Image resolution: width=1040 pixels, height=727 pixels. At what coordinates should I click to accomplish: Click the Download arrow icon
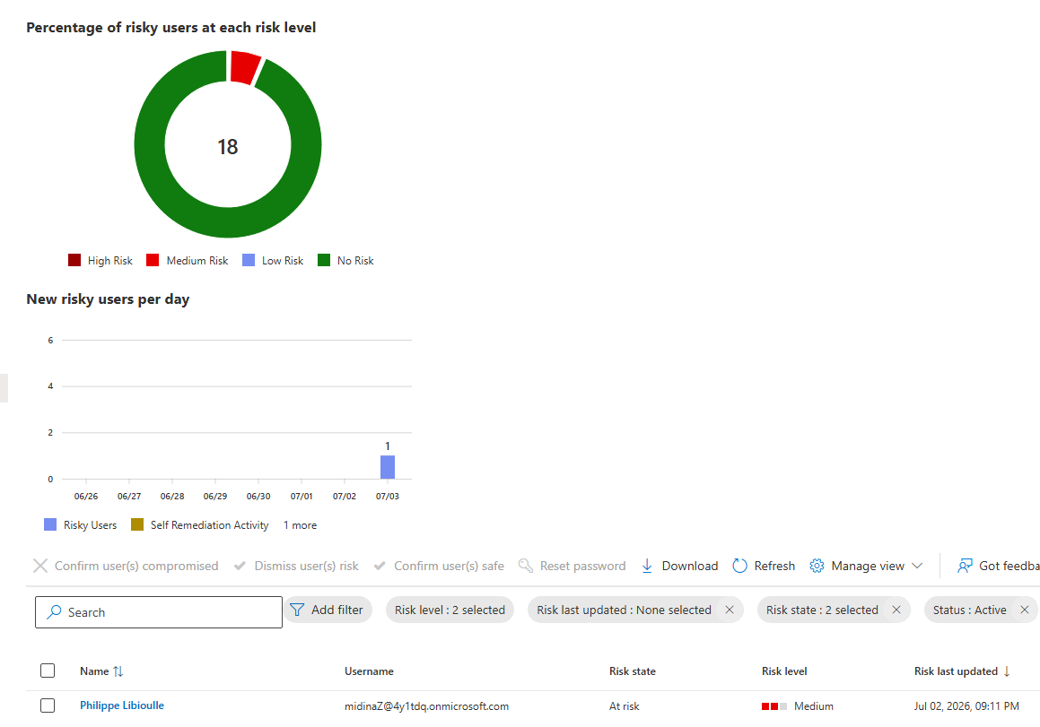647,566
